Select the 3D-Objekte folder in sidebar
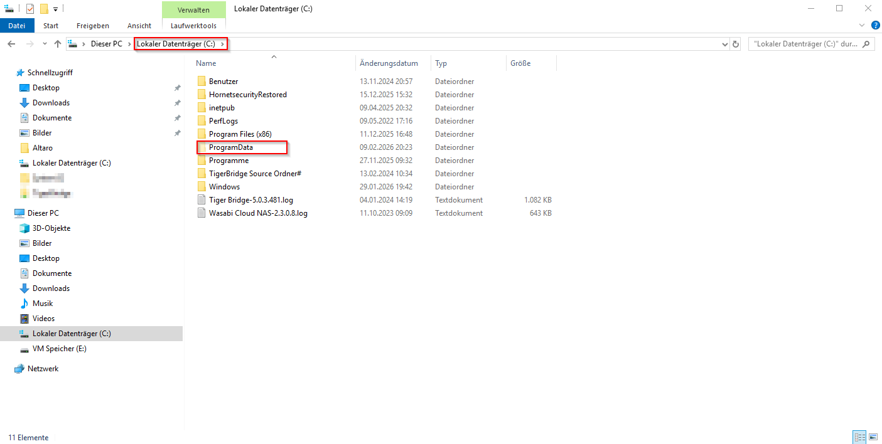 coord(51,228)
